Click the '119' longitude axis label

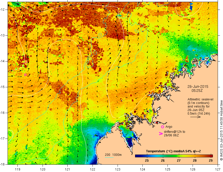click(x=18, y=169)
